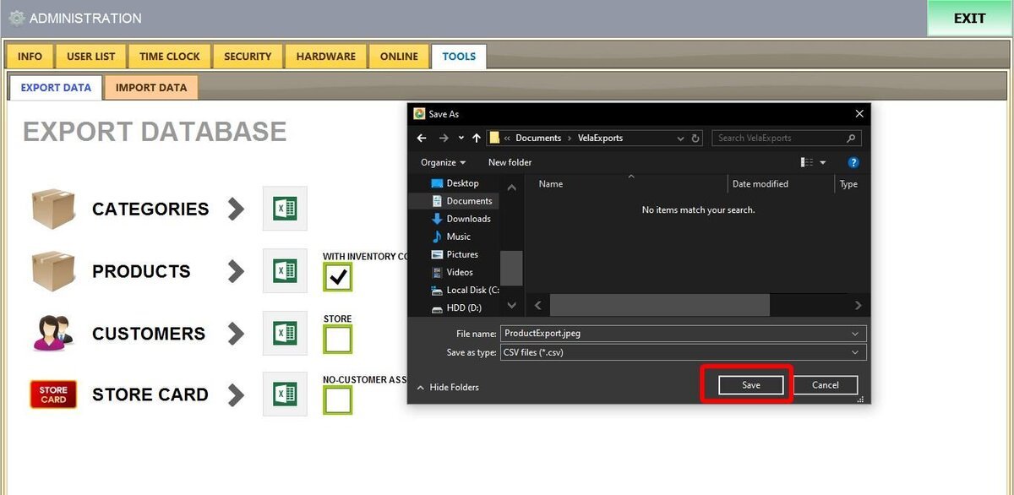Click the arrow next to Customers

237,333
